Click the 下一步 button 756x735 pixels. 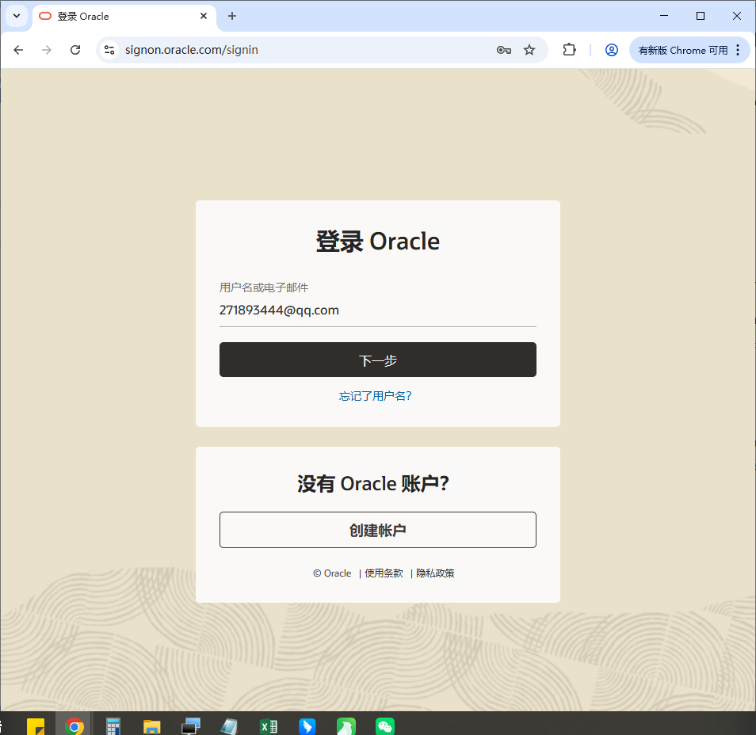pyautogui.click(x=377, y=359)
